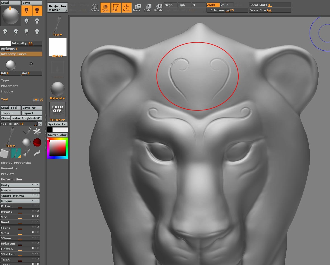Click the Export button

(32, 113)
